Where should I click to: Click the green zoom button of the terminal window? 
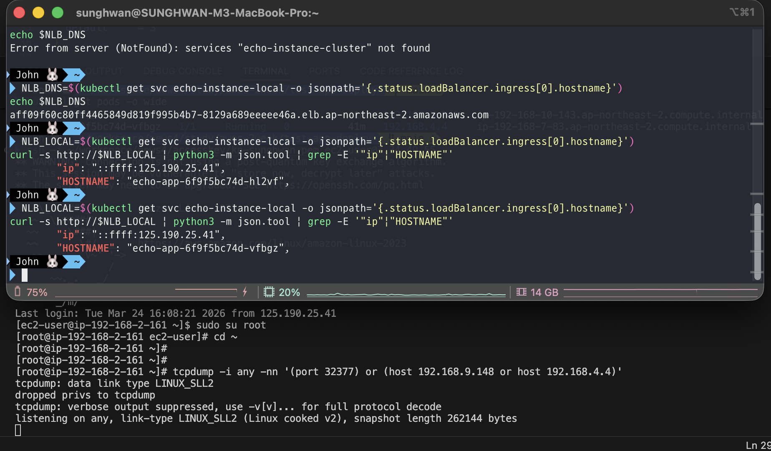coord(58,13)
